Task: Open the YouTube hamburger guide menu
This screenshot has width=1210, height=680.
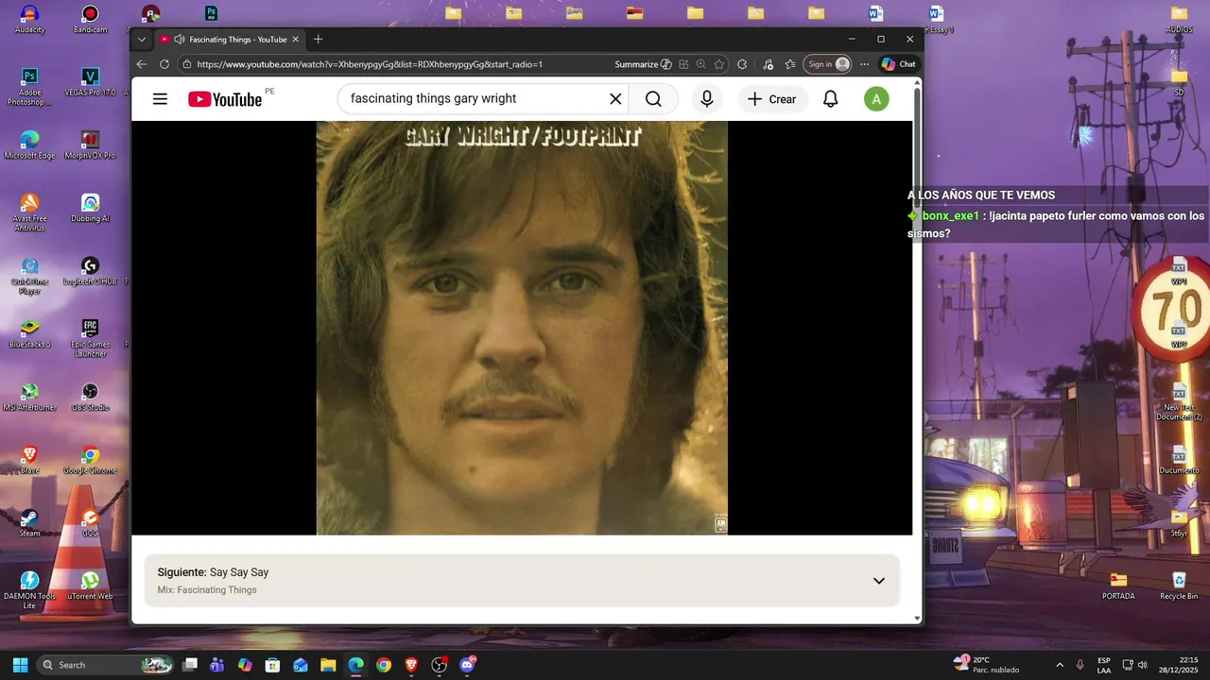Action: (x=160, y=99)
